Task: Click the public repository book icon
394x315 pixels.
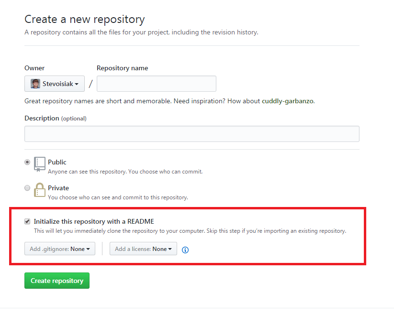Action: [x=39, y=164]
